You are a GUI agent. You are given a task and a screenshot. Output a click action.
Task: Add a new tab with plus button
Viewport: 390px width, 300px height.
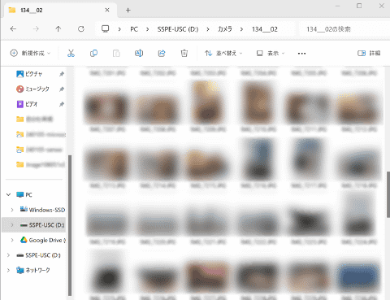pyautogui.click(x=128, y=11)
